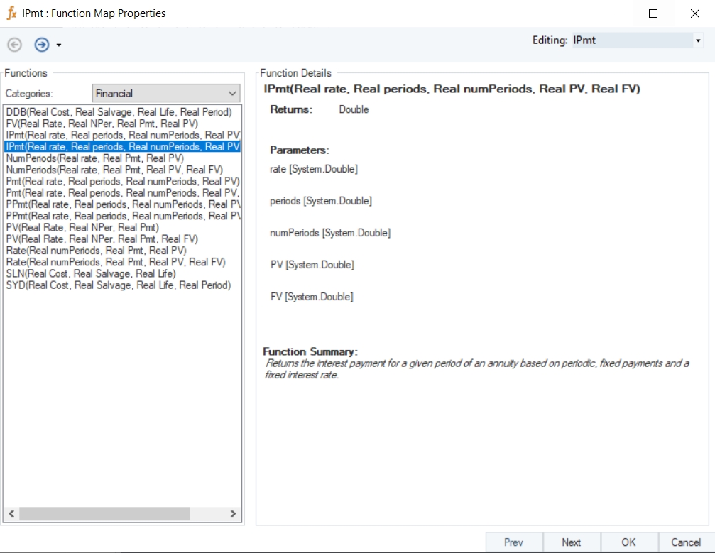This screenshot has height=553, width=715.
Task: Click the Prev button
Action: point(513,542)
